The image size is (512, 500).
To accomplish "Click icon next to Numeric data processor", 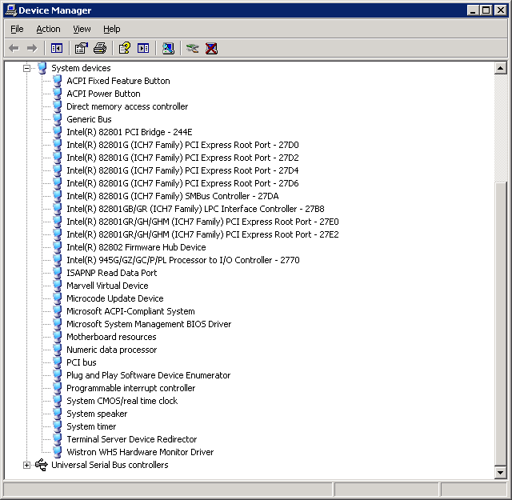I will [x=57, y=350].
